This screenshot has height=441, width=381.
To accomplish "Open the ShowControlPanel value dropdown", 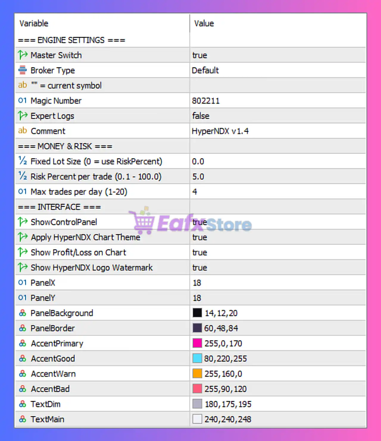I will pos(199,222).
